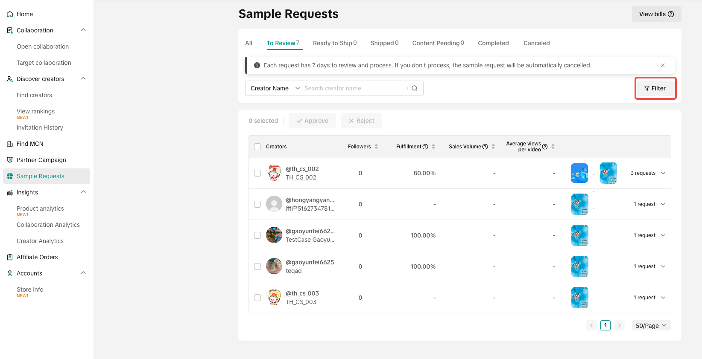This screenshot has height=359, width=702.
Task: Click avatar of creator @th_cs_002
Action: (274, 173)
